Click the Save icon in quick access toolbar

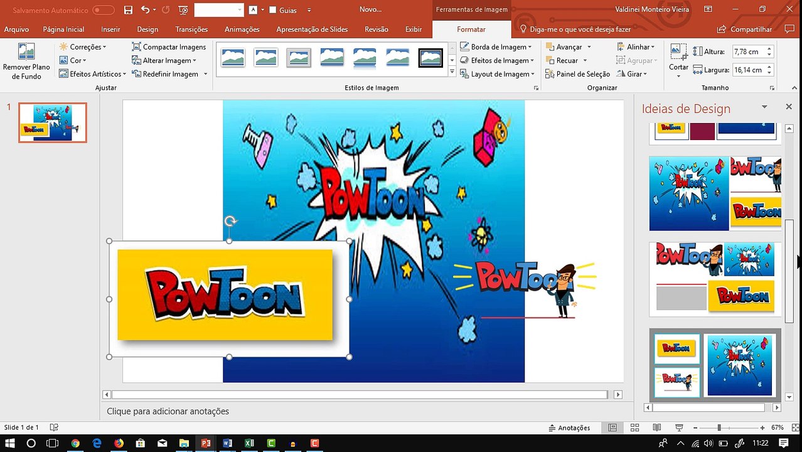[128, 10]
